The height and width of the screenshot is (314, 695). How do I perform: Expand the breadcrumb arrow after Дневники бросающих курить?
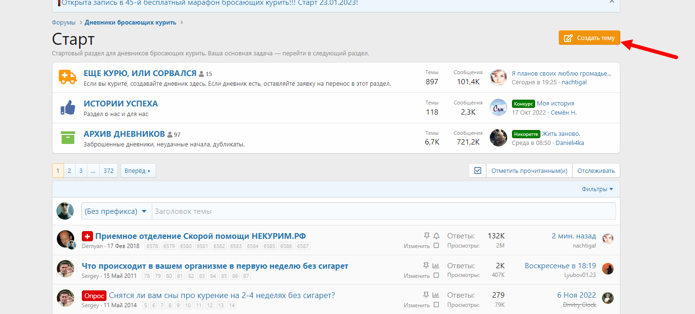coord(181,23)
